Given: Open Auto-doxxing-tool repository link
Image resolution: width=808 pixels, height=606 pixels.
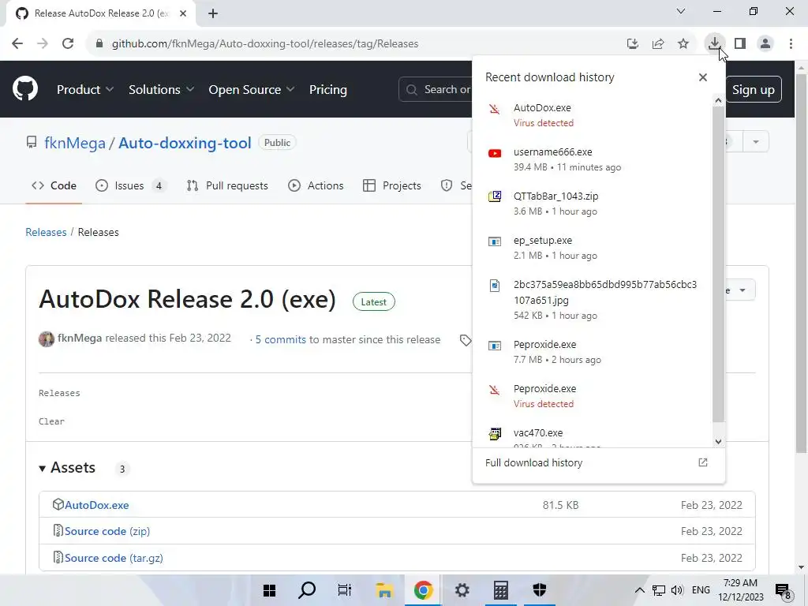Looking at the screenshot, I should 185,143.
